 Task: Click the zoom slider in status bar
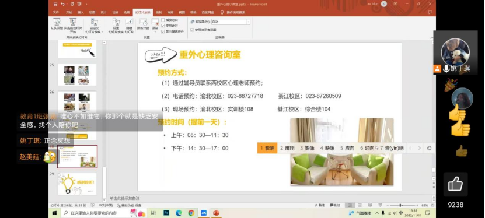click(x=400, y=205)
